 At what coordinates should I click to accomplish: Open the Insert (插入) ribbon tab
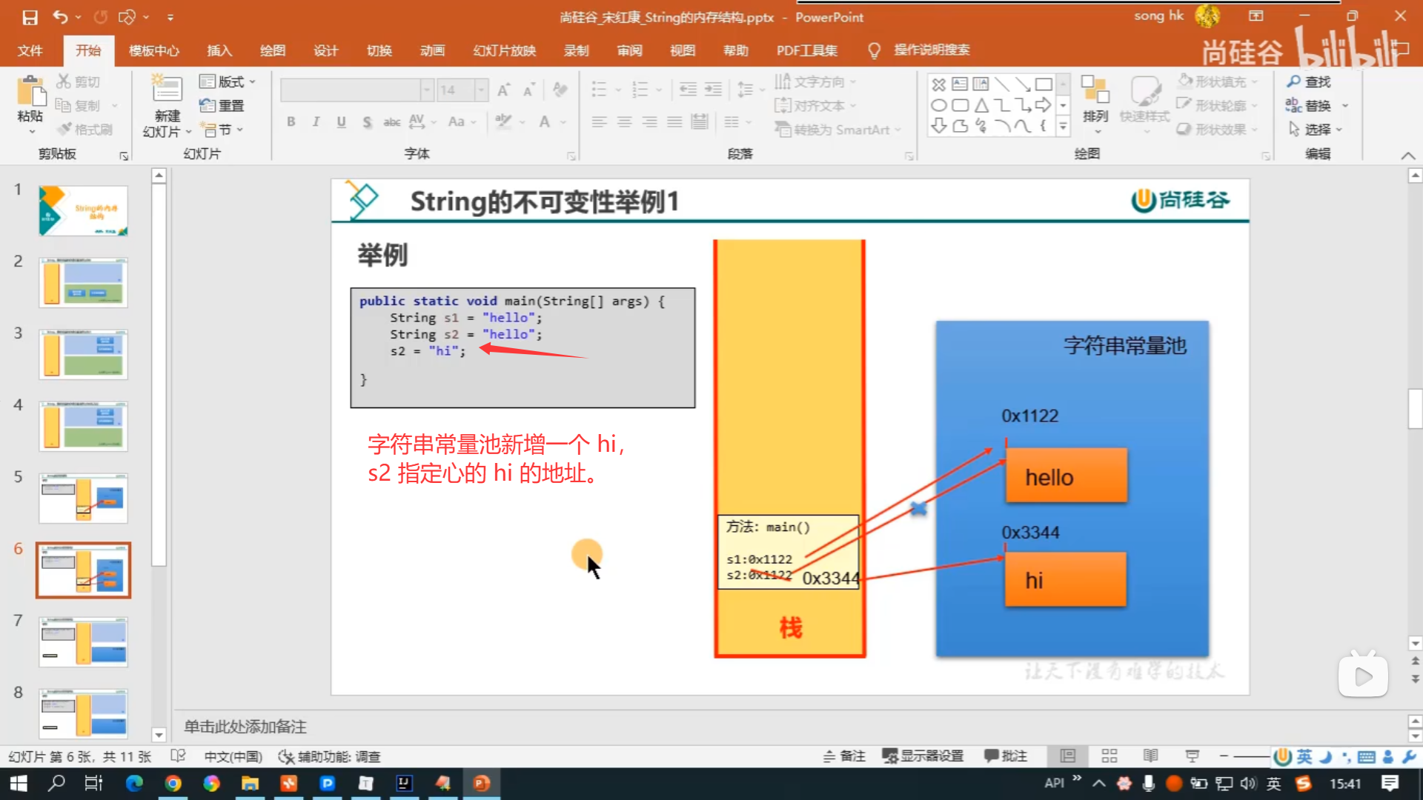[x=219, y=50]
